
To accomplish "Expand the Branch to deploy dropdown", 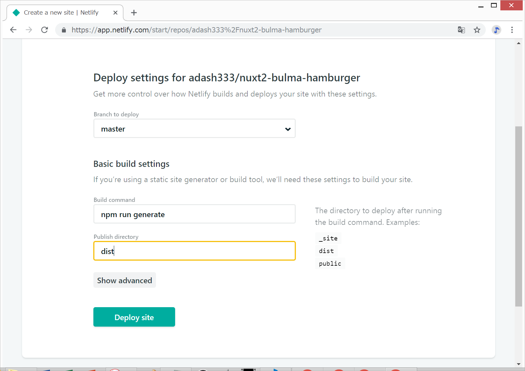I will coord(194,129).
